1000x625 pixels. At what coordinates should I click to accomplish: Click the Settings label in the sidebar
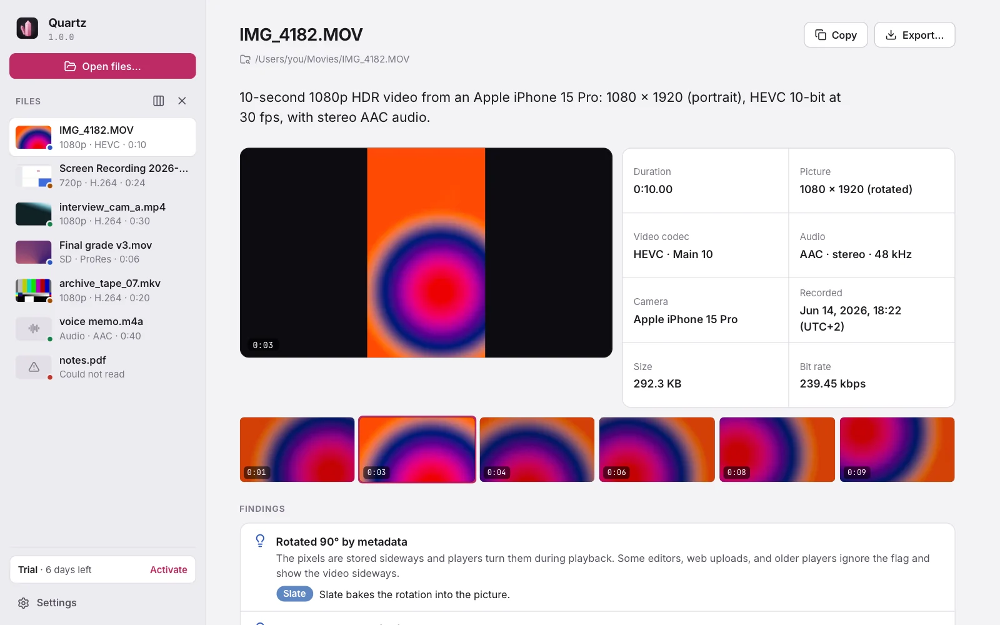56,603
